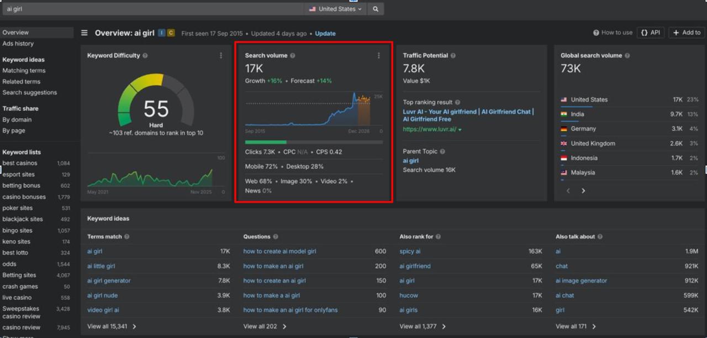Click Traffic Potential help question icon

453,56
